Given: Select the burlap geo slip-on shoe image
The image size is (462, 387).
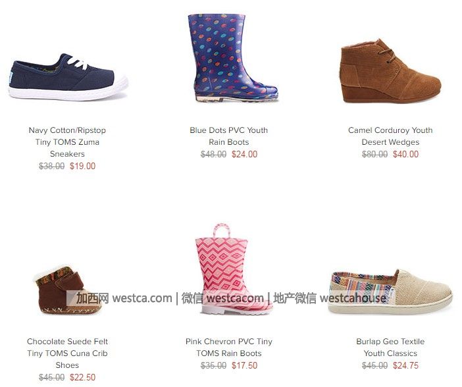Looking at the screenshot, I should [x=390, y=288].
